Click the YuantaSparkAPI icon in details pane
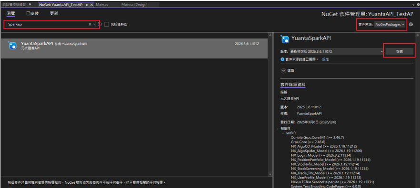Screen dimensions: 420x188 click(x=285, y=39)
